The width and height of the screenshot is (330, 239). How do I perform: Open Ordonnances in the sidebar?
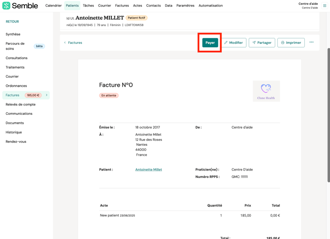16,86
